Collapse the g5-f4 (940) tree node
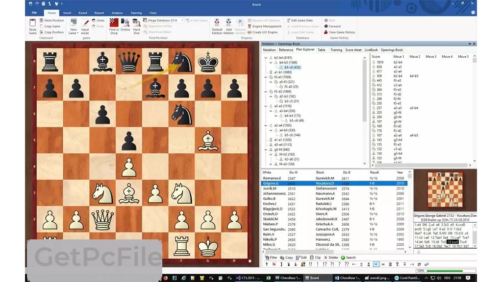 point(266,150)
